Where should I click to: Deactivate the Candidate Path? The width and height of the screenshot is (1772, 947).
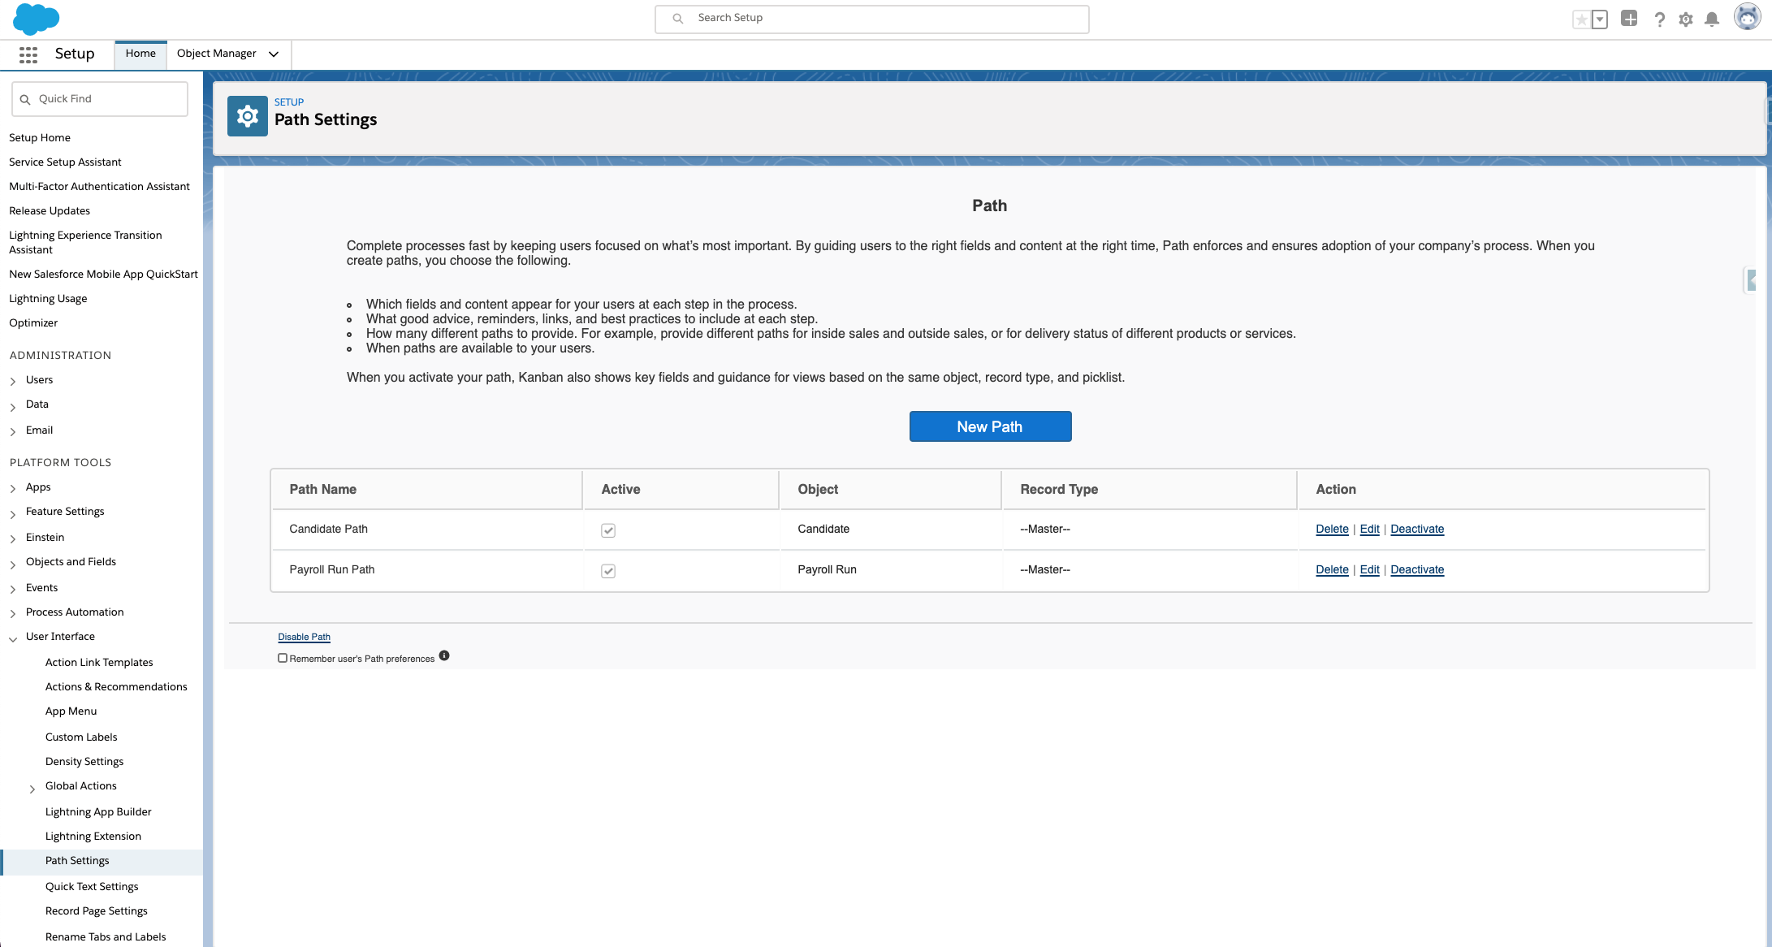point(1417,529)
